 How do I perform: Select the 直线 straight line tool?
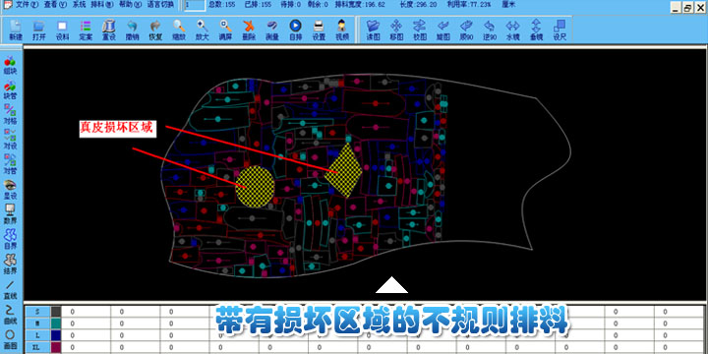[x=10, y=290]
